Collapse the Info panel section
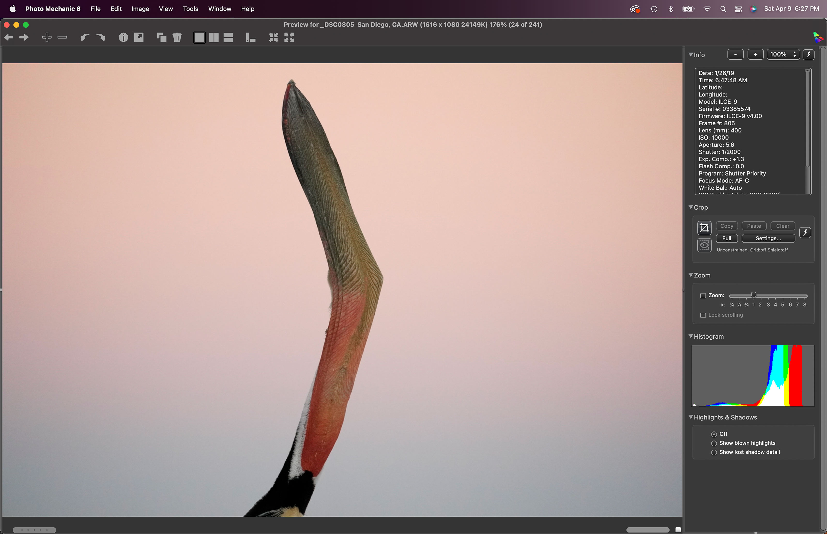This screenshot has width=827, height=534. pos(691,55)
